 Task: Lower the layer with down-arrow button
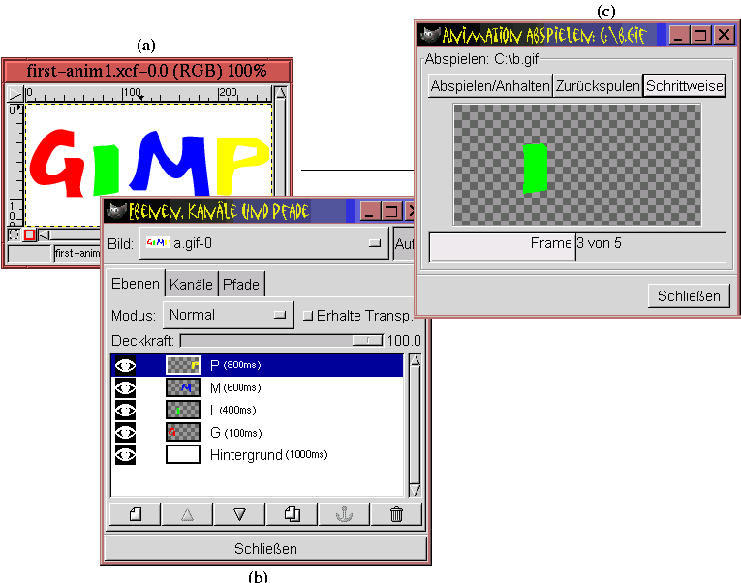239,514
